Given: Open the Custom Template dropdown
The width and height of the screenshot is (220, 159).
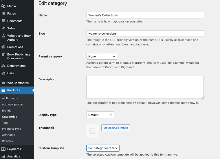Looking at the screenshot, I should pos(103,148).
